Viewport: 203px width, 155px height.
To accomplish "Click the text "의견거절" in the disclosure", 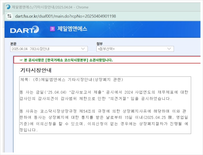I will click(119, 99).
